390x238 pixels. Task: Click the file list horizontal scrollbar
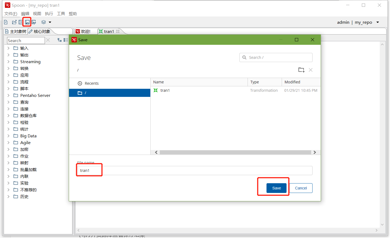[235, 152]
